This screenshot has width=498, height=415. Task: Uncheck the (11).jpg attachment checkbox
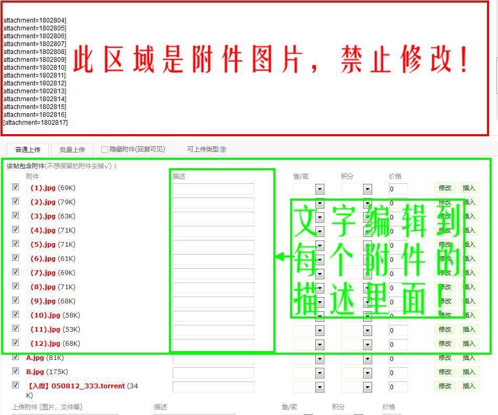[x=16, y=328]
